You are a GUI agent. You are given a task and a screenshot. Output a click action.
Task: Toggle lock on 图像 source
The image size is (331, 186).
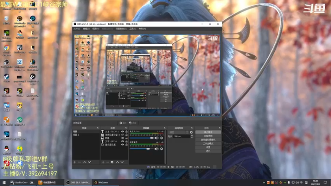click(127, 138)
